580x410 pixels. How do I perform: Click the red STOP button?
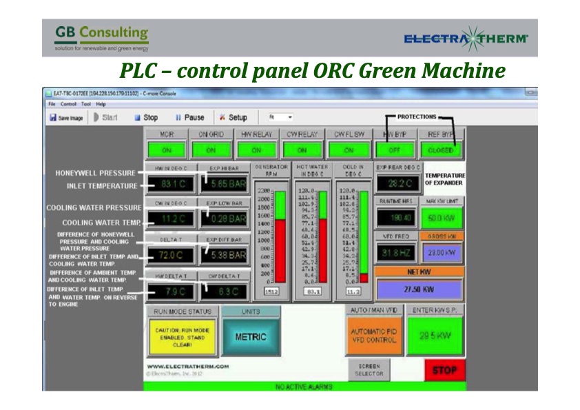tap(444, 370)
